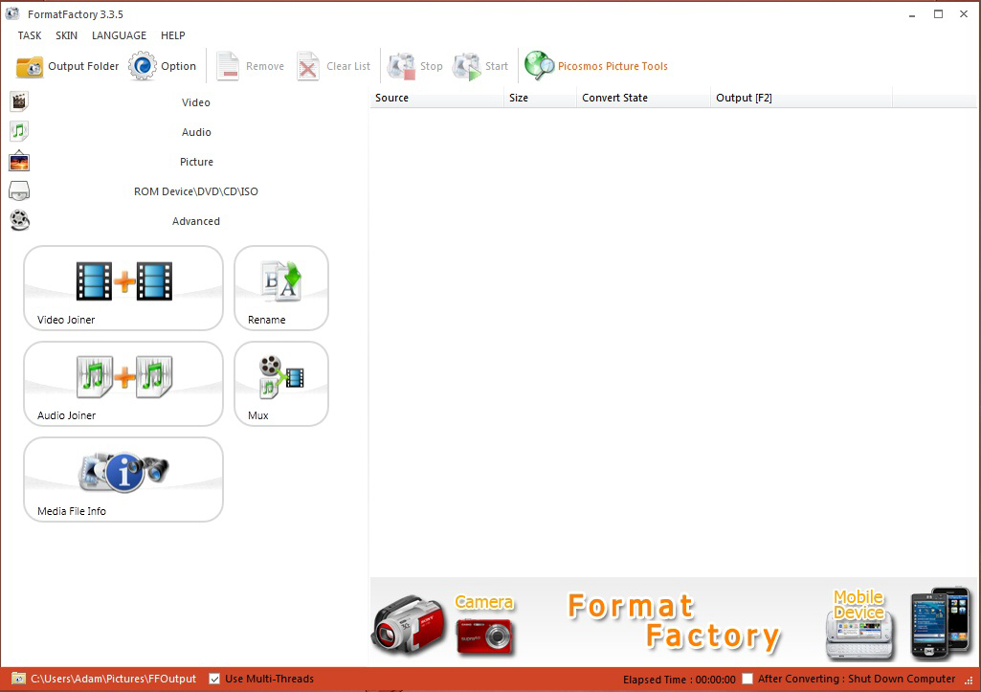Expand ROM Device\DVD\CD\ISO section
The width and height of the screenshot is (981, 692).
(196, 191)
